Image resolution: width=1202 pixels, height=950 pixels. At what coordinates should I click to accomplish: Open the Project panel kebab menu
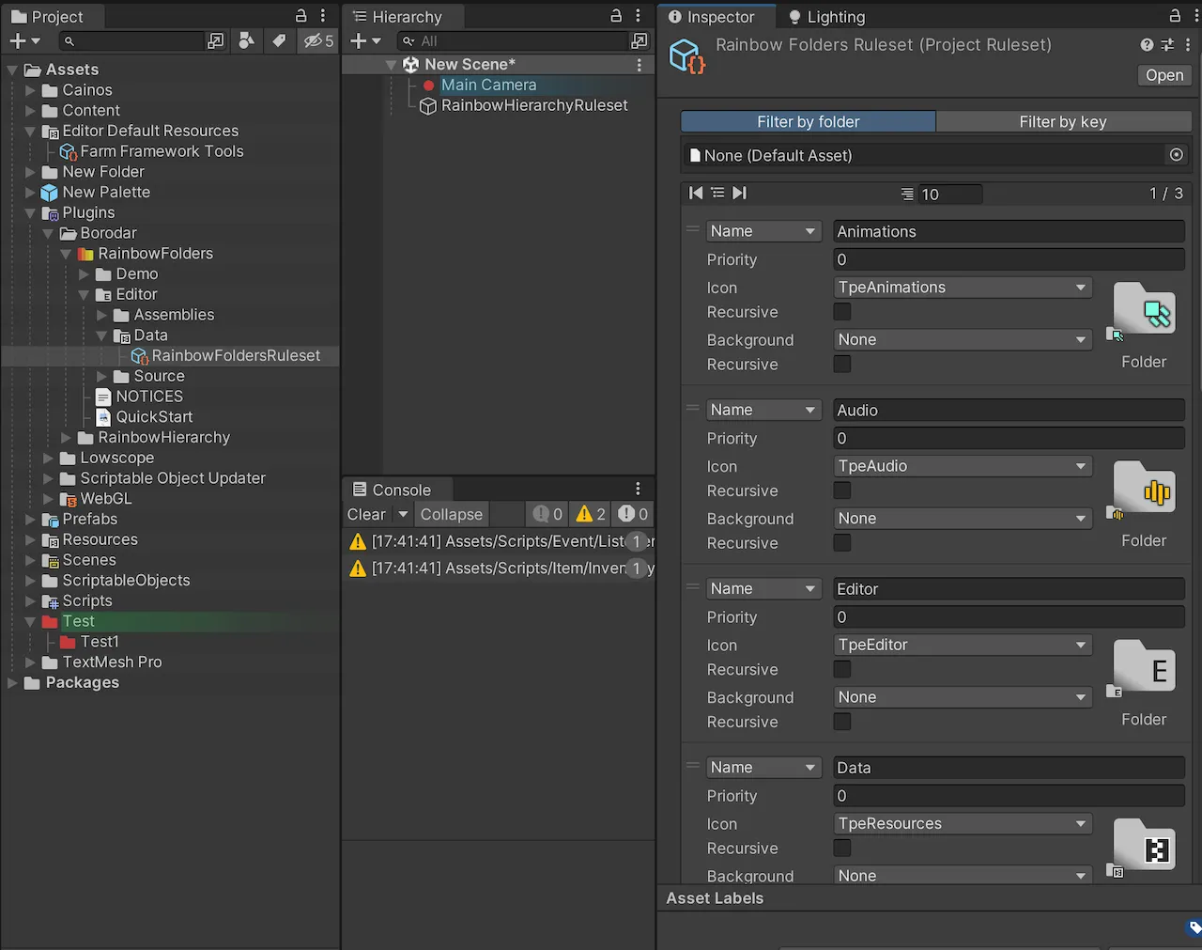coord(323,16)
